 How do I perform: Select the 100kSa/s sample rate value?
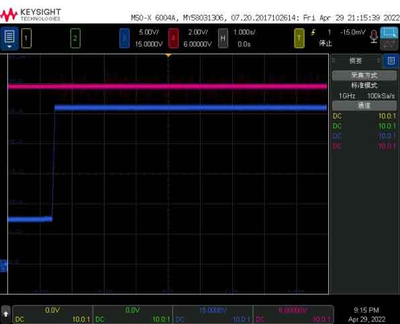(x=381, y=96)
